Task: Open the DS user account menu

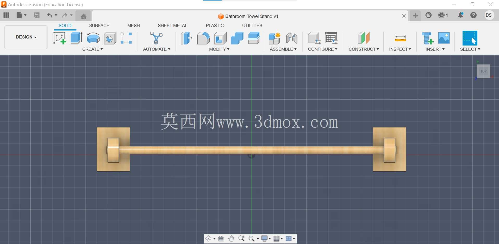Action: click(489, 15)
